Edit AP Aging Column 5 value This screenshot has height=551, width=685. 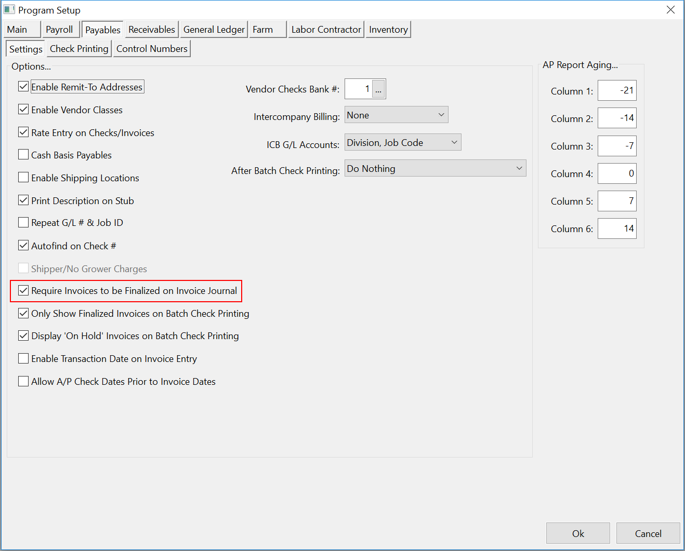pos(617,201)
